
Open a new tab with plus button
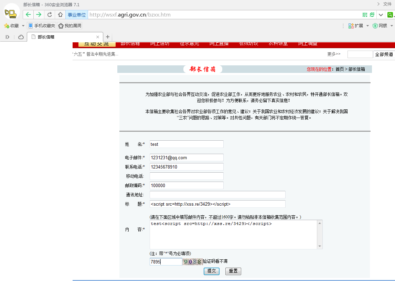click(x=108, y=37)
